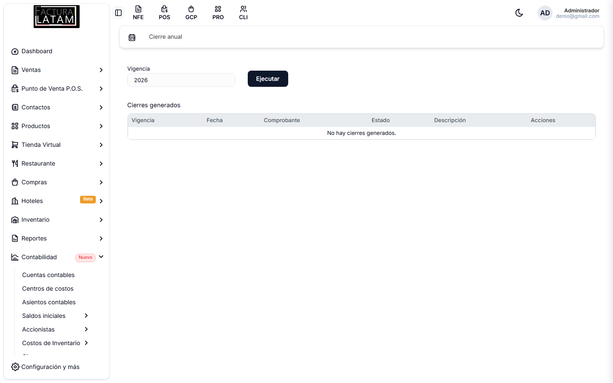Open Asientos contables submenu item
Screen dimensions: 613x383
tap(49, 302)
